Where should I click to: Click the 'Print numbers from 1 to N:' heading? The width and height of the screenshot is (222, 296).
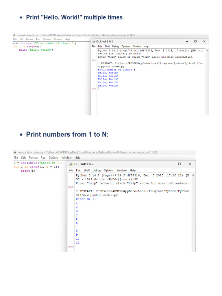click(67, 134)
